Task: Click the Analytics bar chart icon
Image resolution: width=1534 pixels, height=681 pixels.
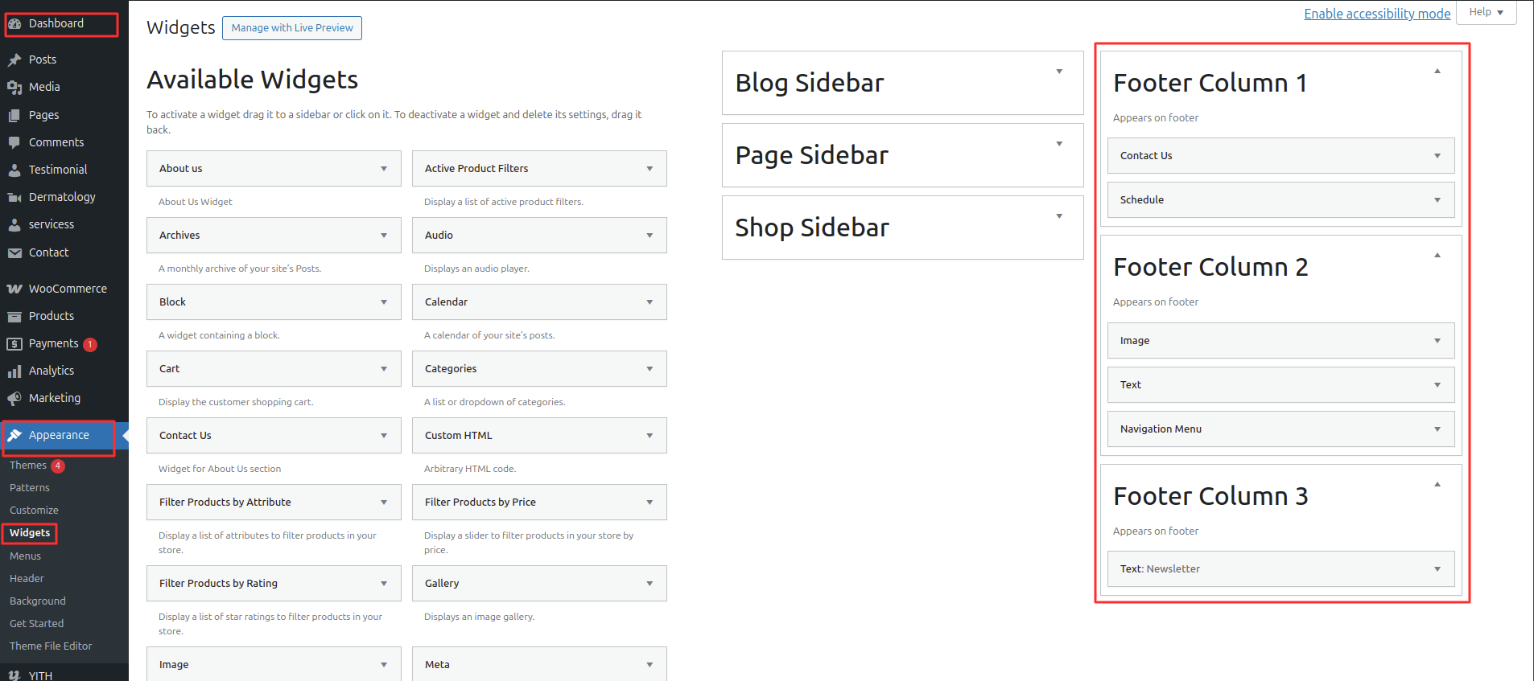Action: click(14, 371)
